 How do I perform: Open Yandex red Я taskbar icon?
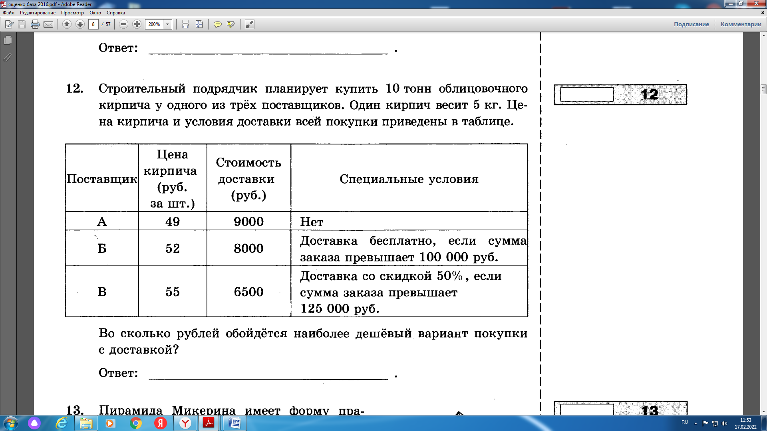tap(161, 423)
